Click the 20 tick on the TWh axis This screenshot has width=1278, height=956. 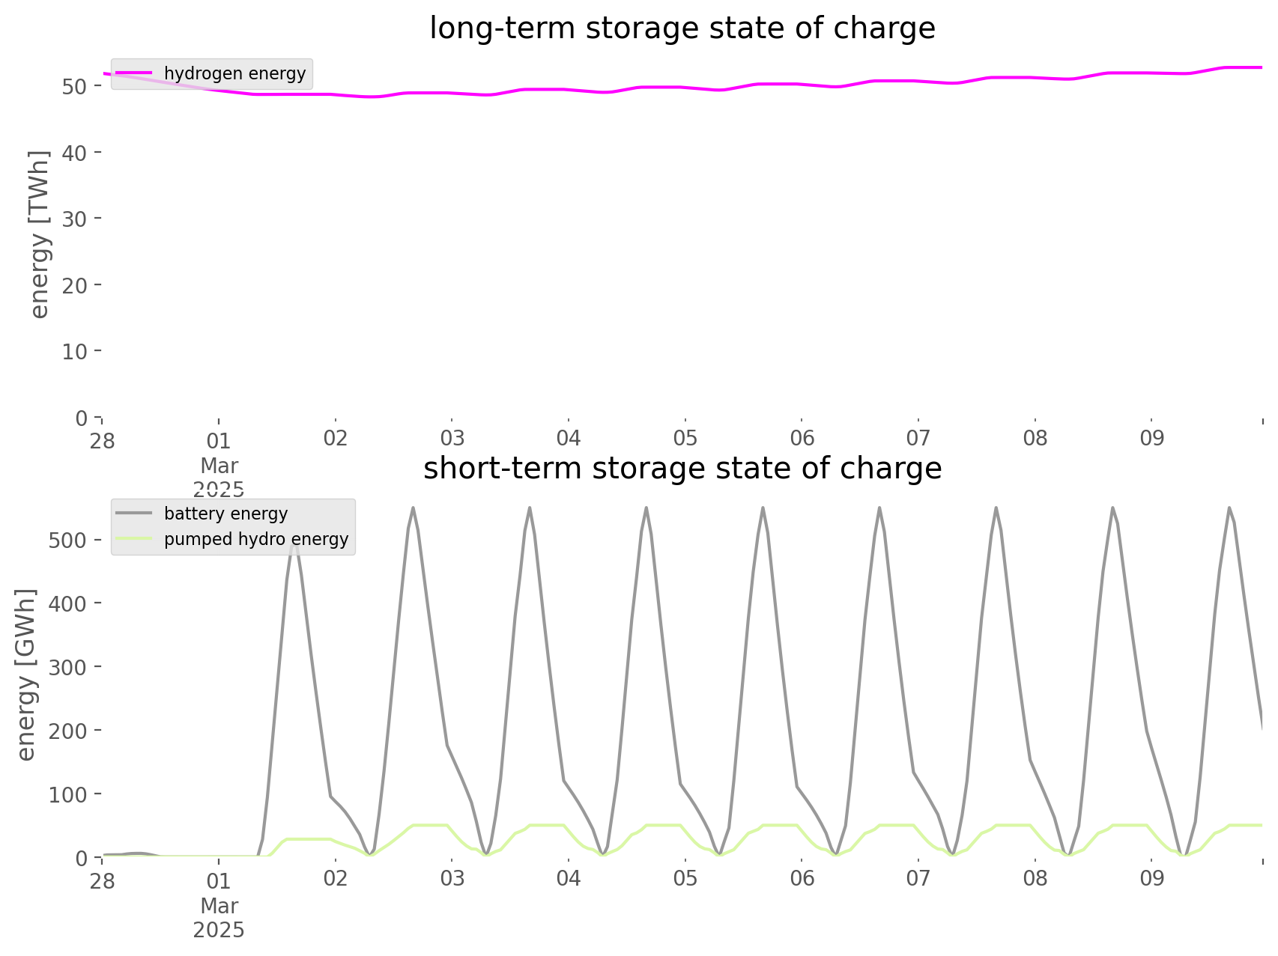[x=76, y=285]
